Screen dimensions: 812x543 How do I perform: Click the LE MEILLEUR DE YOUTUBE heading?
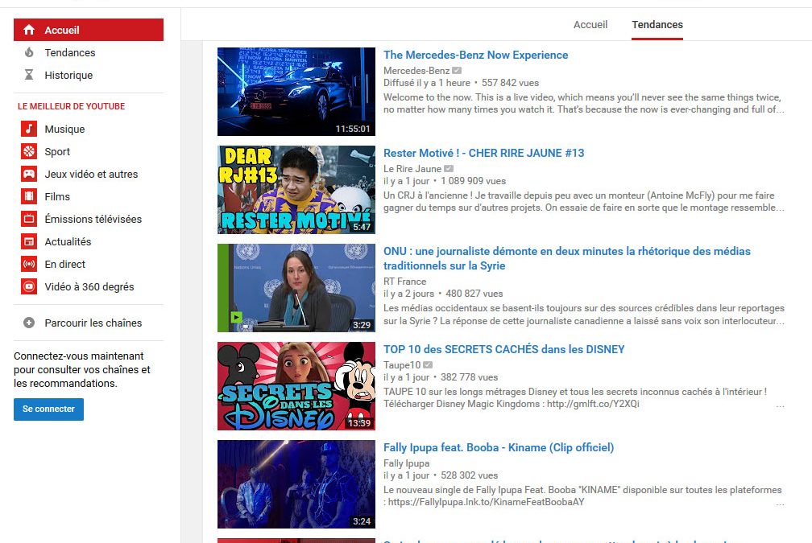pyautogui.click(x=72, y=106)
